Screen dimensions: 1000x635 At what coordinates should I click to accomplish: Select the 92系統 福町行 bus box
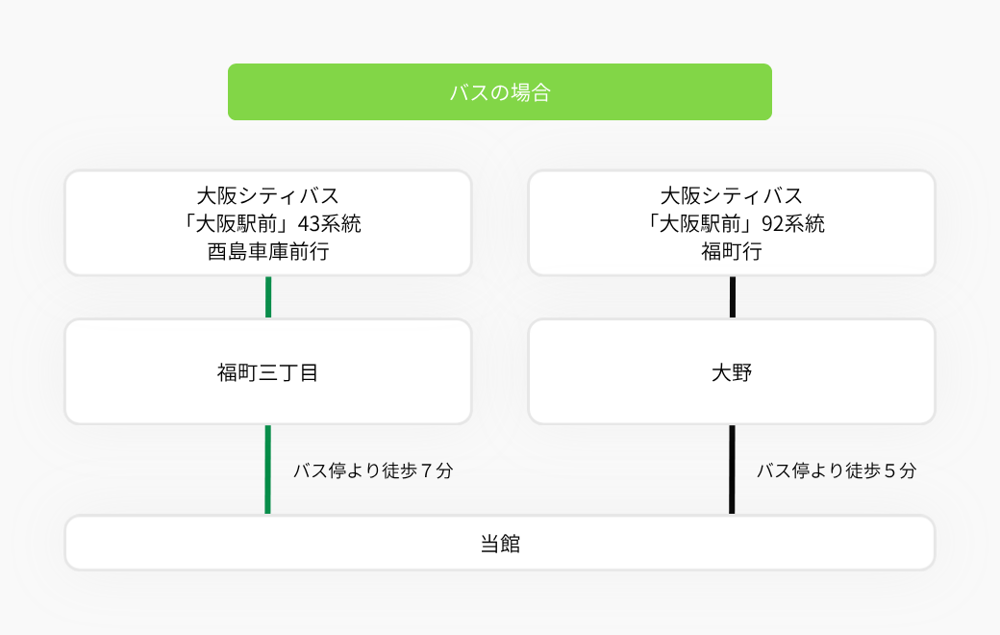732,222
